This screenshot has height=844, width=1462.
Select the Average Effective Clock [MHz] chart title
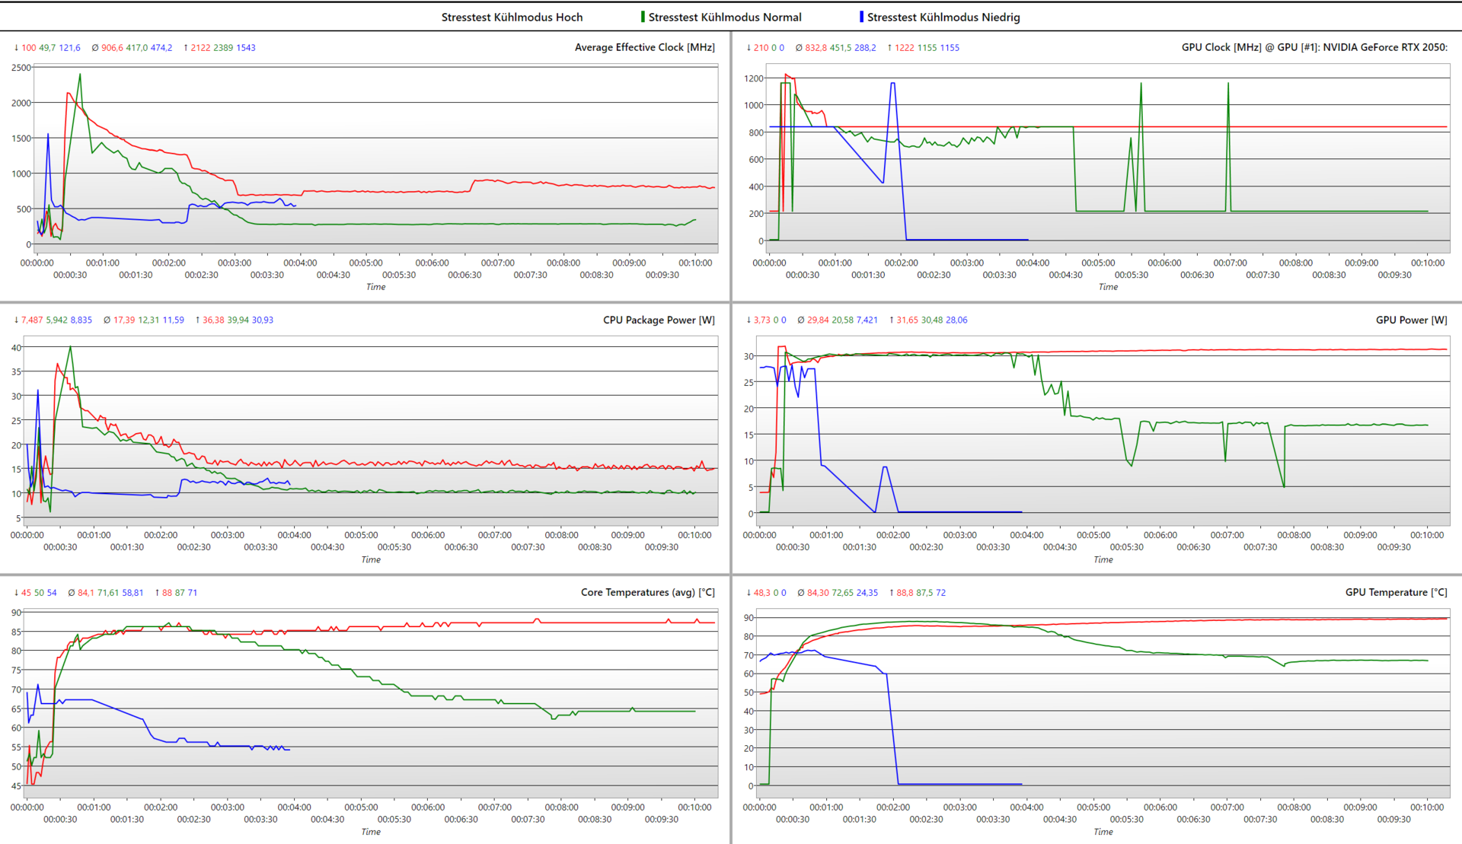pyautogui.click(x=644, y=47)
